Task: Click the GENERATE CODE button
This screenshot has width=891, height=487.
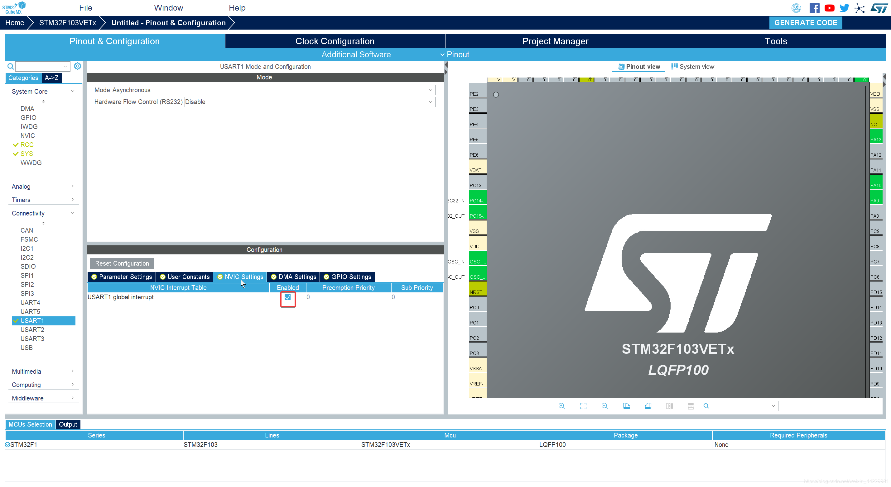Action: point(806,23)
